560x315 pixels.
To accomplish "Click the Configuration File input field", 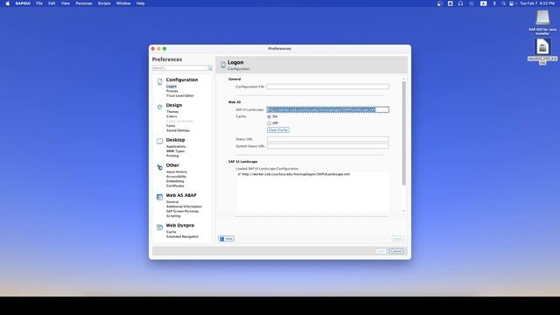I will tap(327, 87).
